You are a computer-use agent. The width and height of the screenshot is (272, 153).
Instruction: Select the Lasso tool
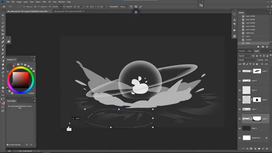pos(3,23)
